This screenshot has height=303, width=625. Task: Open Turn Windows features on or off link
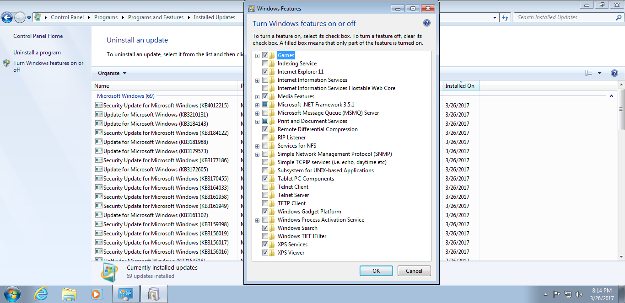point(48,66)
